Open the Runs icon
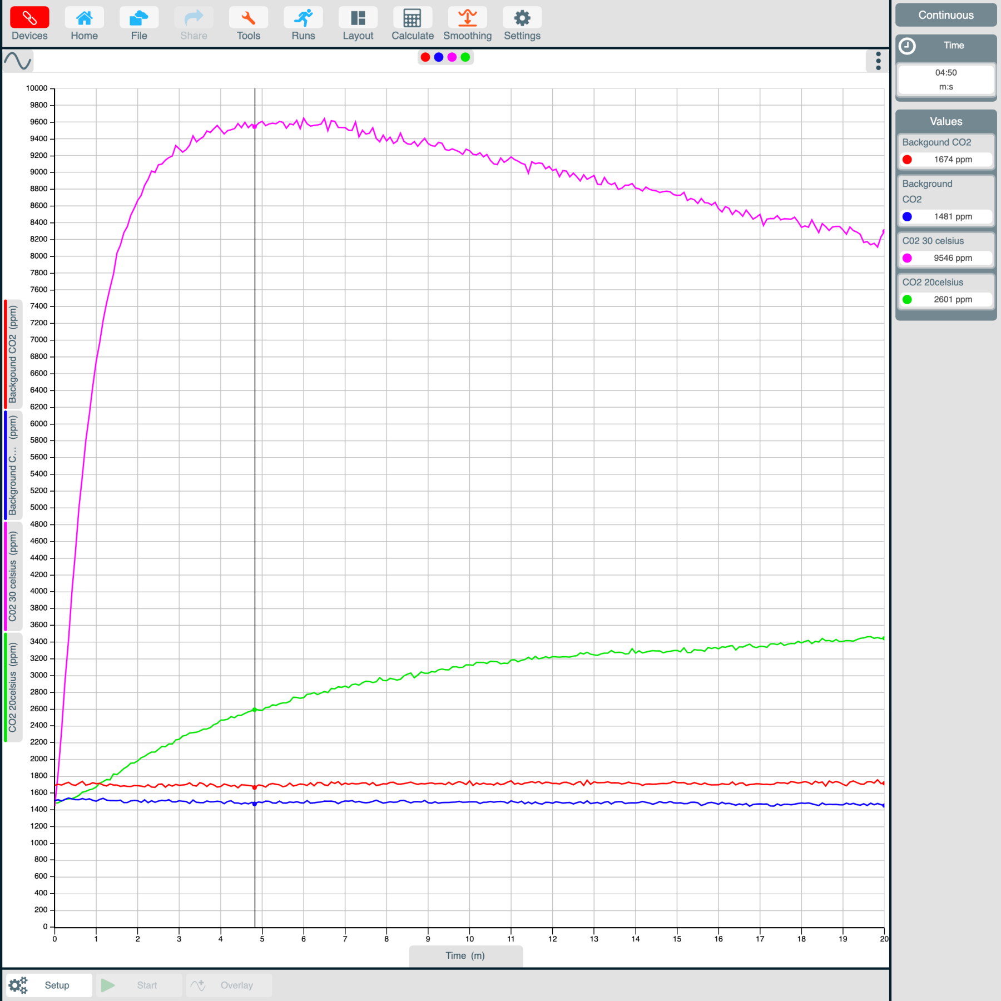Screen dimensions: 1001x1001 coord(303,18)
